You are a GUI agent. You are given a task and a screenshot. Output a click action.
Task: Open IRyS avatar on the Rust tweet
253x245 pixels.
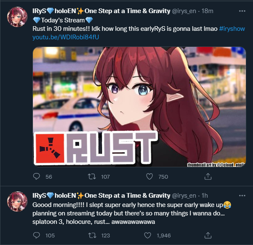click(x=17, y=17)
